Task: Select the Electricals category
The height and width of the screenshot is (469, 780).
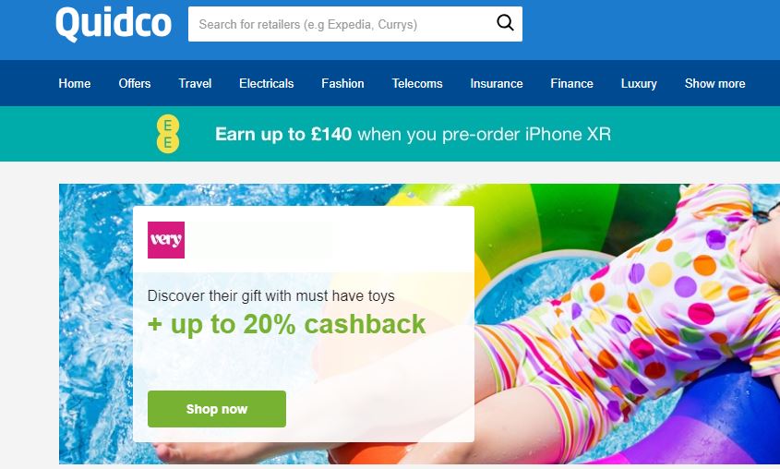Action: coord(267,84)
